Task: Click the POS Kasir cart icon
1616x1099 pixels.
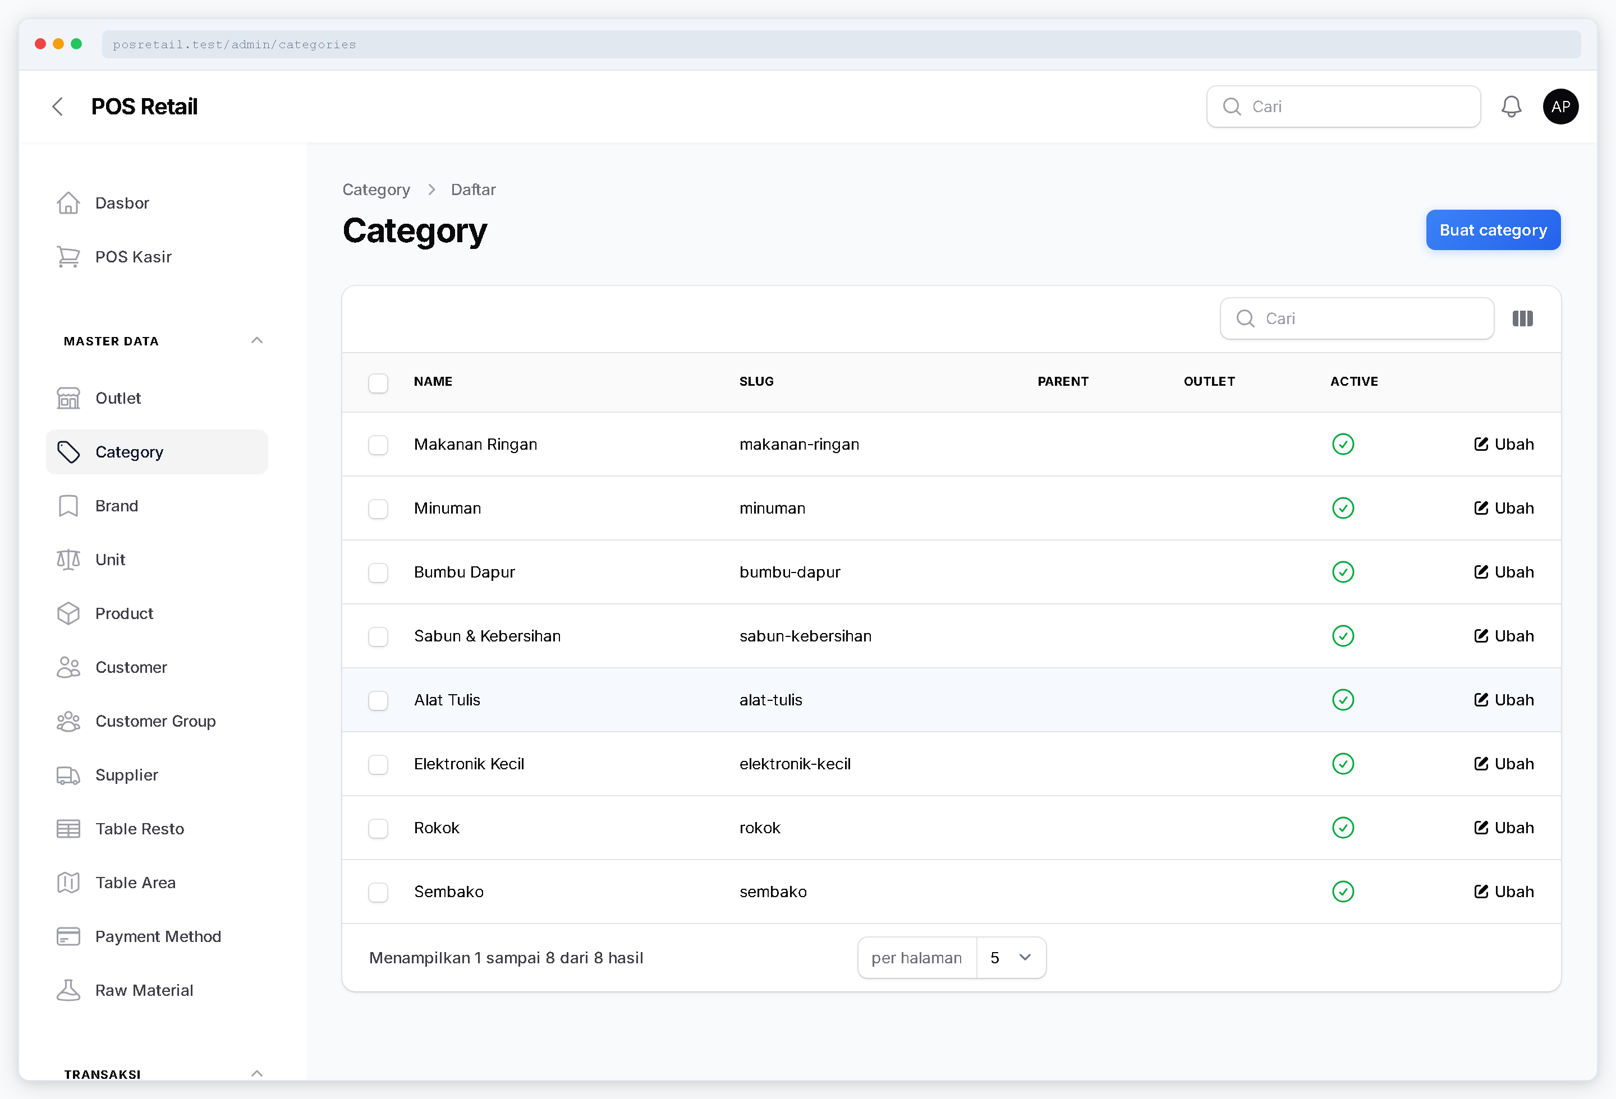Action: [x=68, y=257]
